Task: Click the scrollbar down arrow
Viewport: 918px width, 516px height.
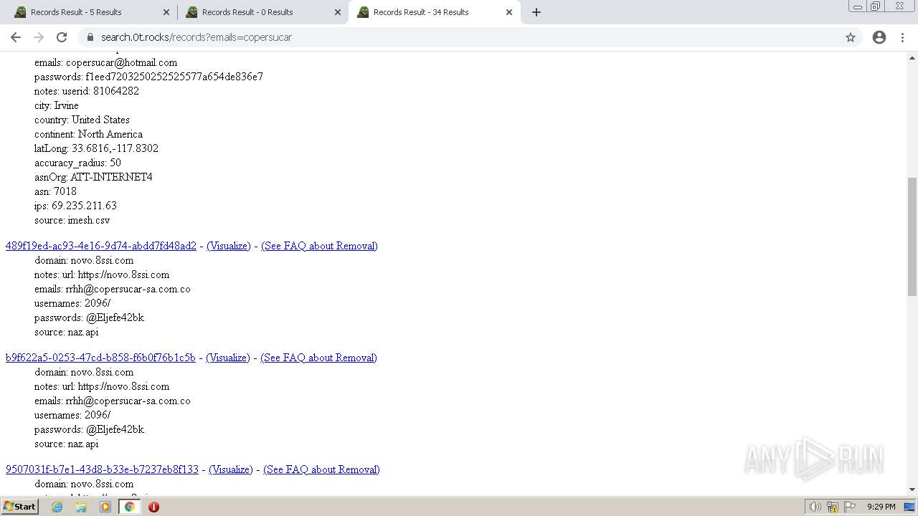Action: click(x=912, y=489)
